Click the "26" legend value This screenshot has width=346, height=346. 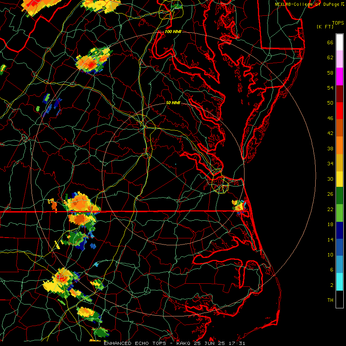tap(330, 194)
